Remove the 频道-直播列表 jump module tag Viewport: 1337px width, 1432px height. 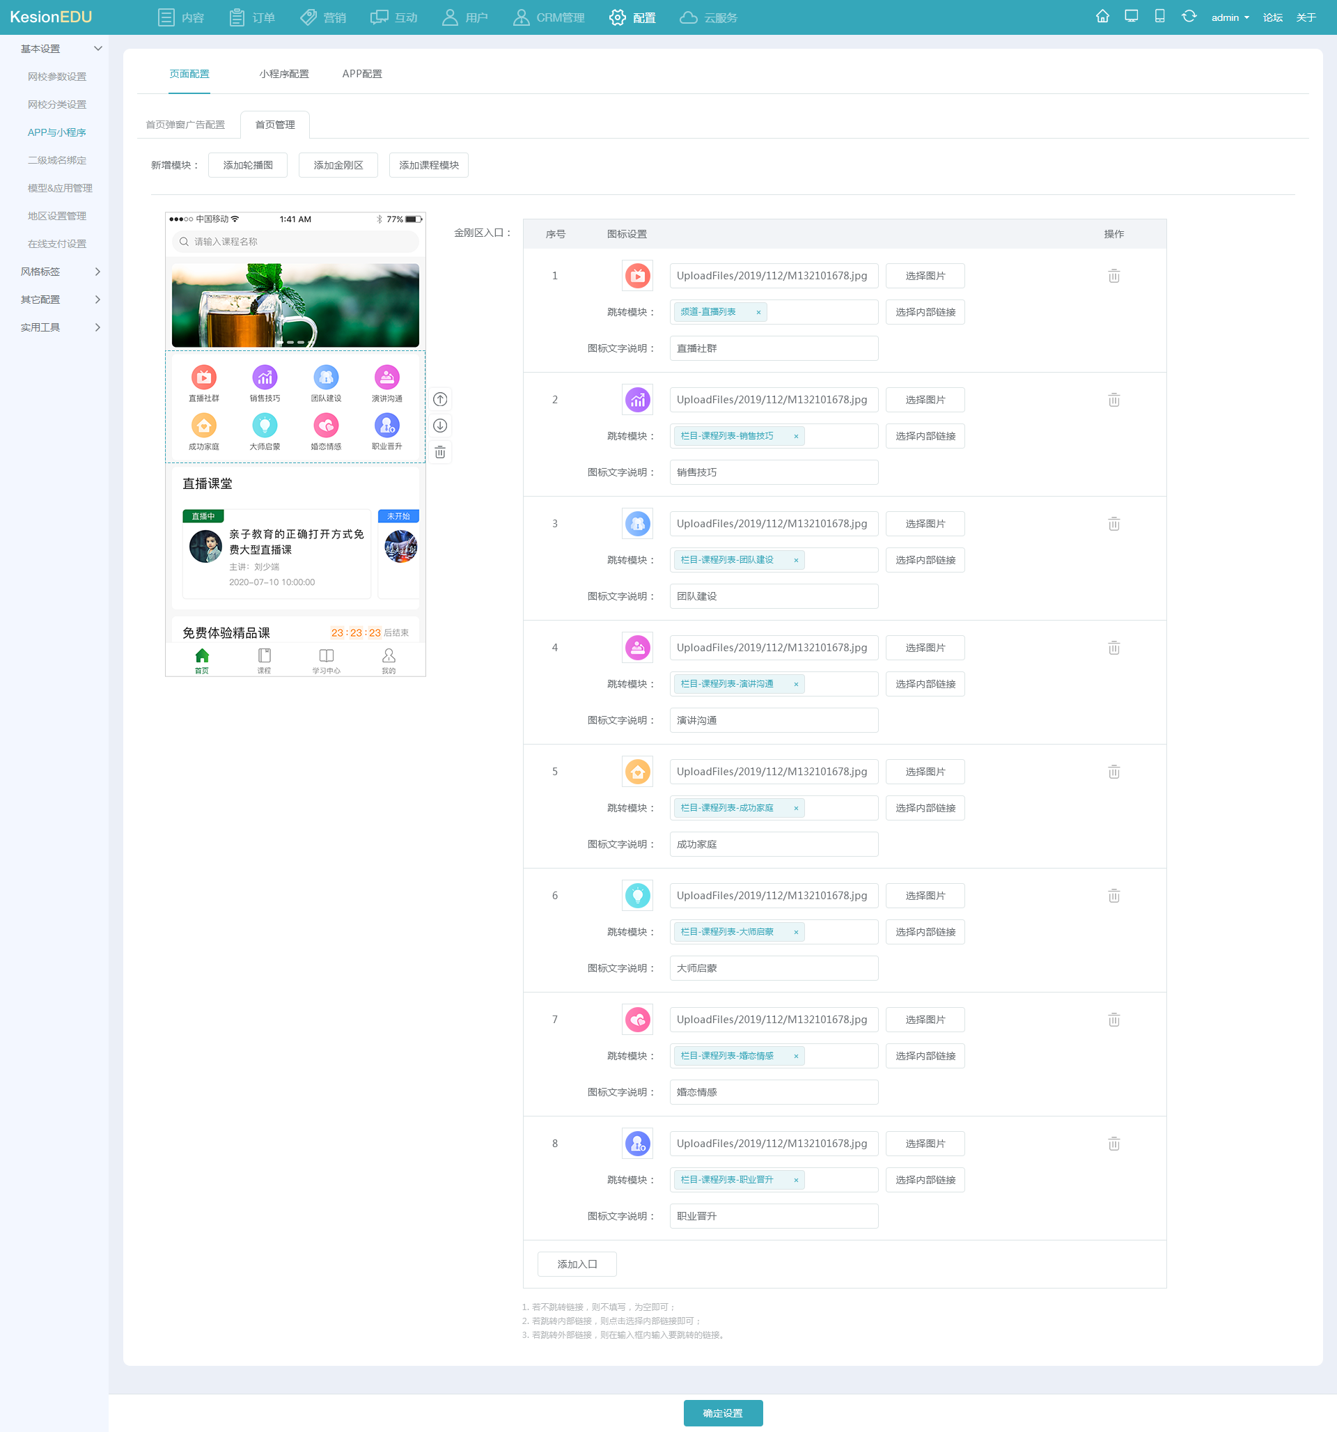pos(758,312)
